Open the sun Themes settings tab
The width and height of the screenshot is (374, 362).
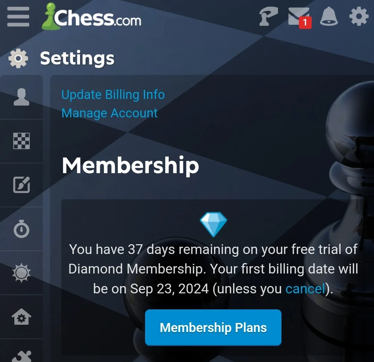[22, 273]
